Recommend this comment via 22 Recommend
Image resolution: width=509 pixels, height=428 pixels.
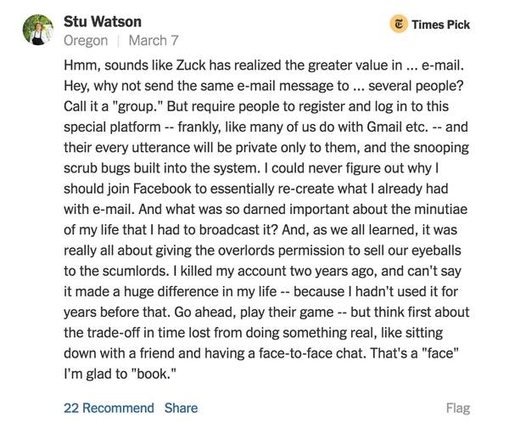(x=109, y=408)
